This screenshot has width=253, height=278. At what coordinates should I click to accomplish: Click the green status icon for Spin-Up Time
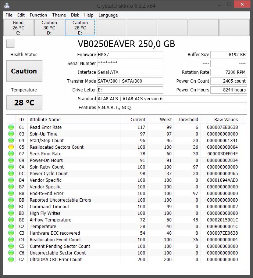click(x=11, y=134)
